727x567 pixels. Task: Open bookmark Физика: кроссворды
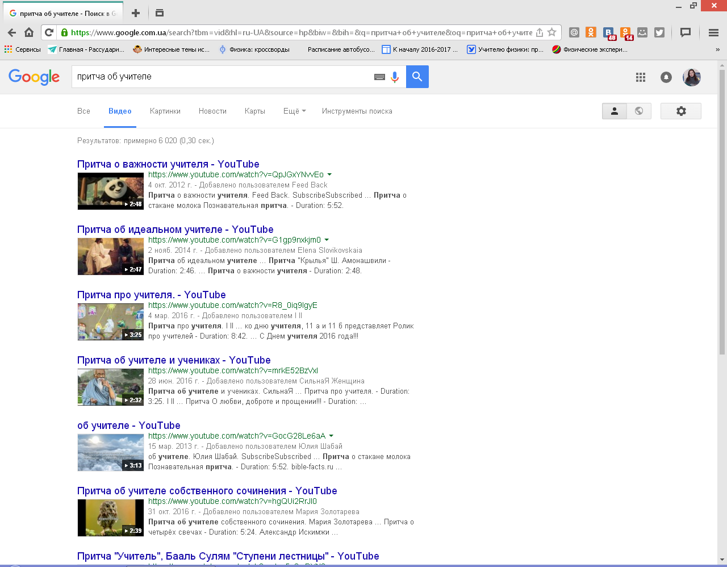click(254, 49)
